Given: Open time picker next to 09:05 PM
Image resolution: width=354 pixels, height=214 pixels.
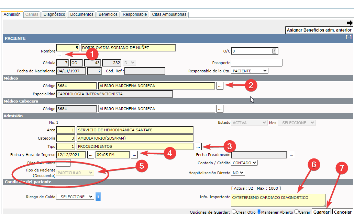Looking at the screenshot, I should [x=134, y=155].
